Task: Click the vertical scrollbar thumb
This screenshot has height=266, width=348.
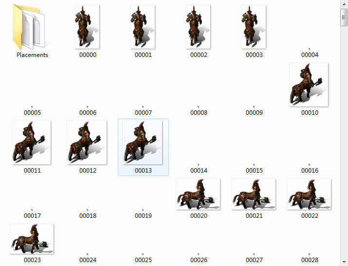Action: (x=344, y=18)
